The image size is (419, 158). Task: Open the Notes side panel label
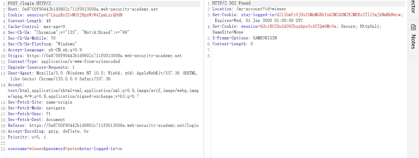tap(413, 42)
